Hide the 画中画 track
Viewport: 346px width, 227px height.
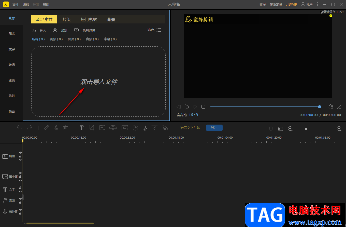tap(20, 180)
